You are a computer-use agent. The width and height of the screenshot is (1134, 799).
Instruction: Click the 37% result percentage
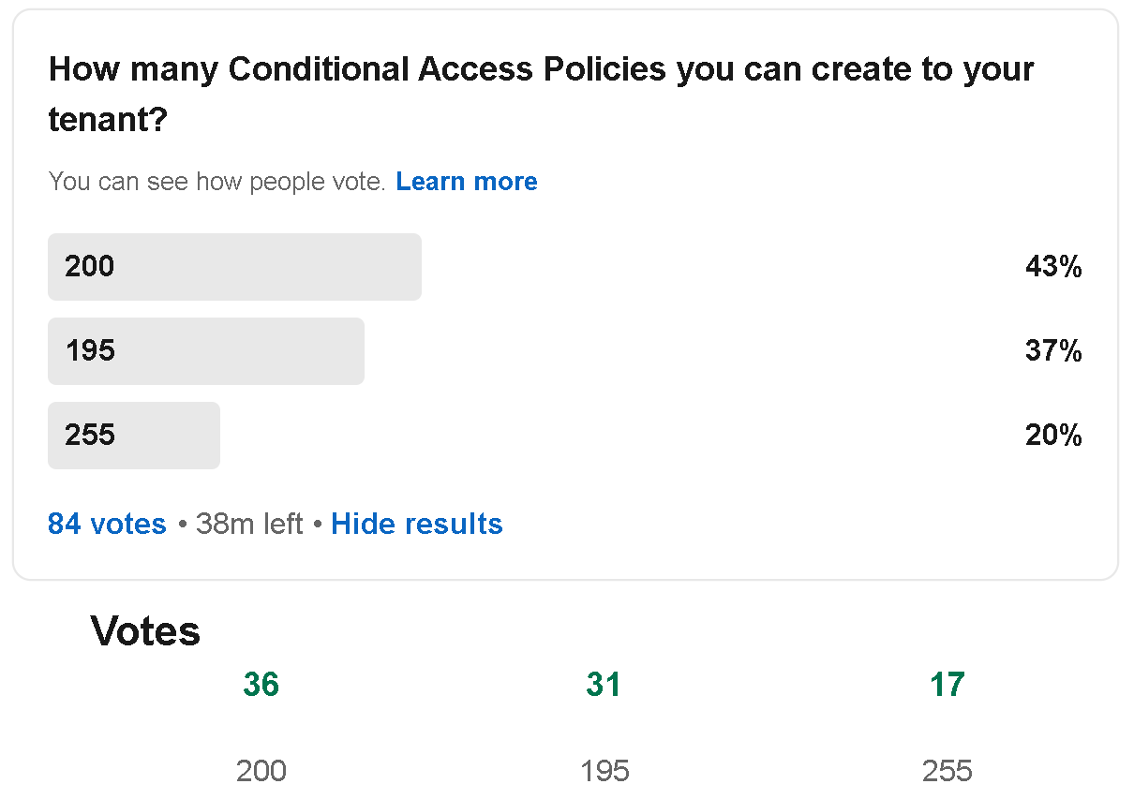tap(1053, 351)
